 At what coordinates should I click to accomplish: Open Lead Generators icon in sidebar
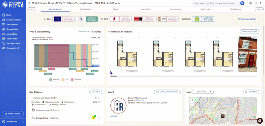pyautogui.click(x=4, y=20)
